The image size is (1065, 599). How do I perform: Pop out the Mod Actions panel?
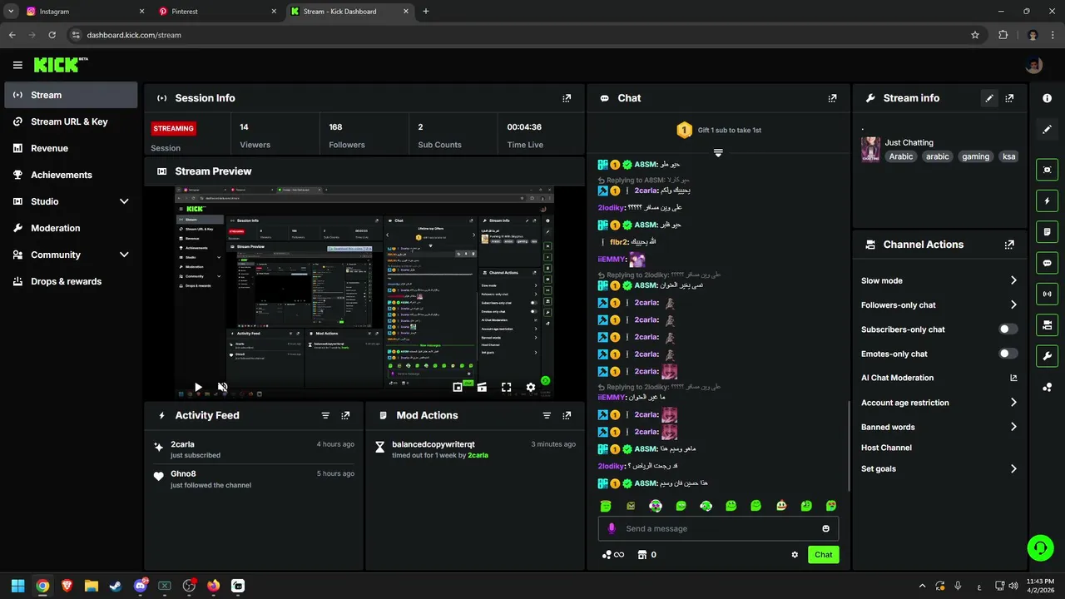(x=567, y=415)
